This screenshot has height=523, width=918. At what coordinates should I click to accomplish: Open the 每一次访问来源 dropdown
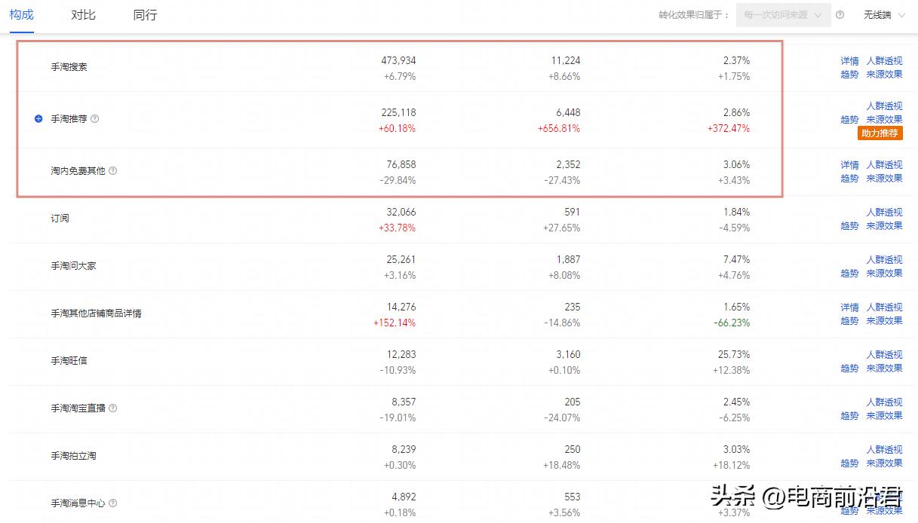click(783, 15)
